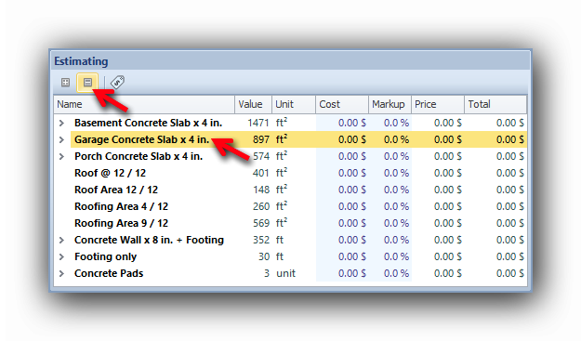
Task: Click the 30 value for Footing only
Action: [264, 257]
